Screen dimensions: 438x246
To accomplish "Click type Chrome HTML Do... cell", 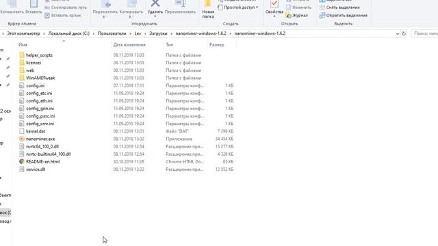I will click(x=185, y=161).
